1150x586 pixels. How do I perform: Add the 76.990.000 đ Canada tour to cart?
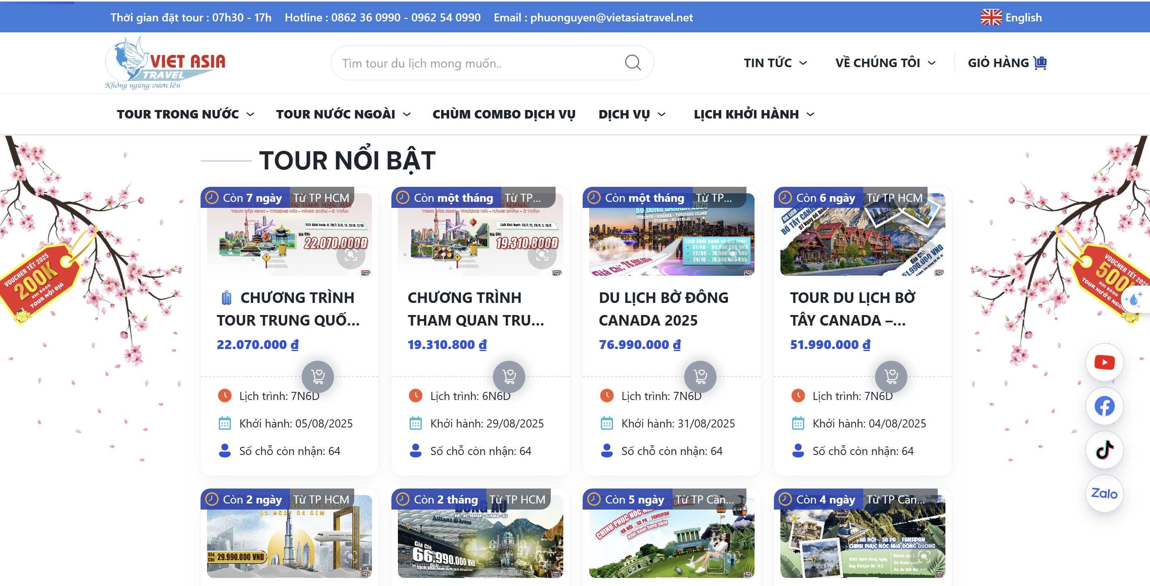click(700, 377)
